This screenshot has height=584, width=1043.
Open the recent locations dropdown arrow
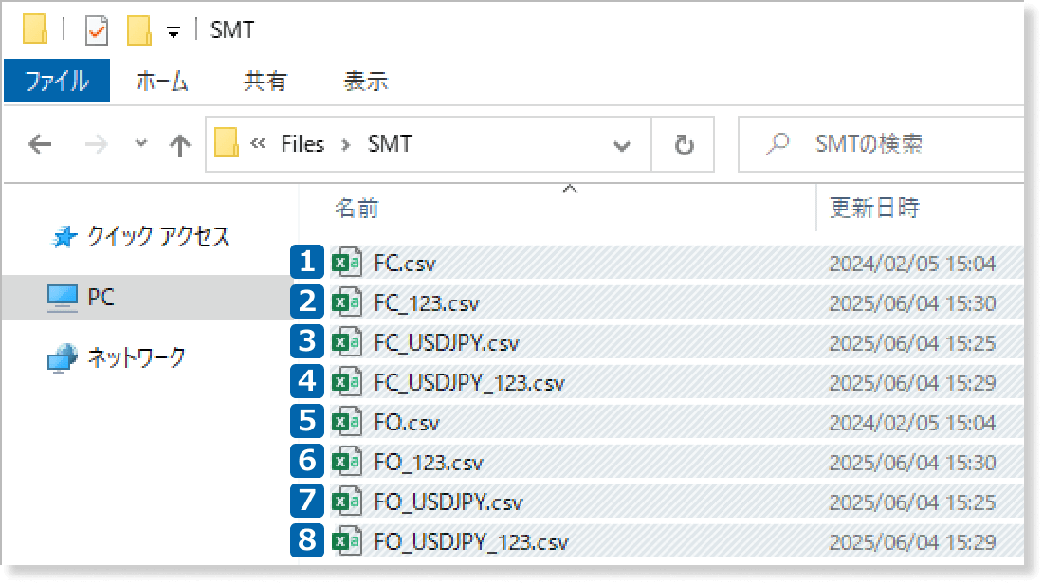click(141, 144)
